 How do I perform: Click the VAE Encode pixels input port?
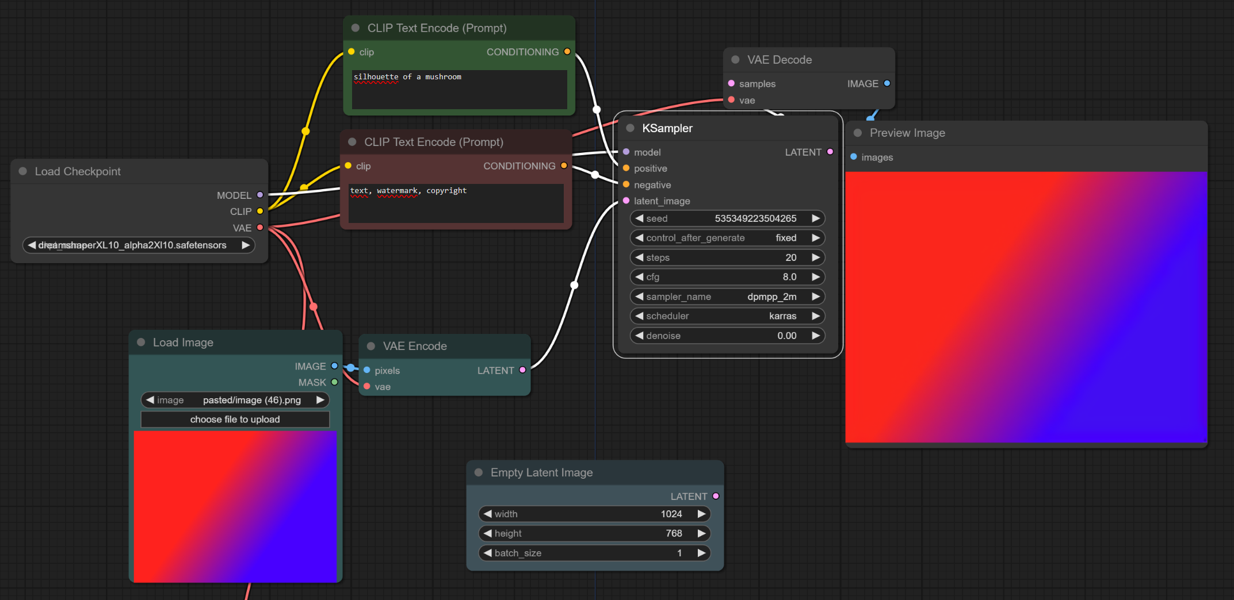(x=367, y=370)
